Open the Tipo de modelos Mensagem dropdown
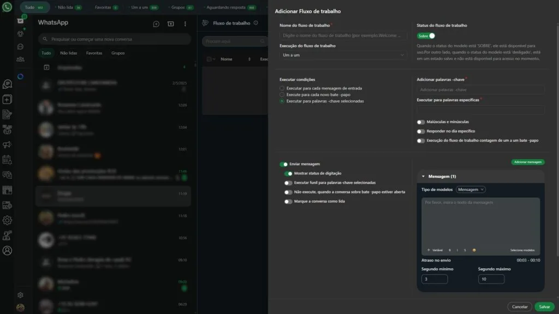The height and width of the screenshot is (314, 559). pyautogui.click(x=471, y=189)
